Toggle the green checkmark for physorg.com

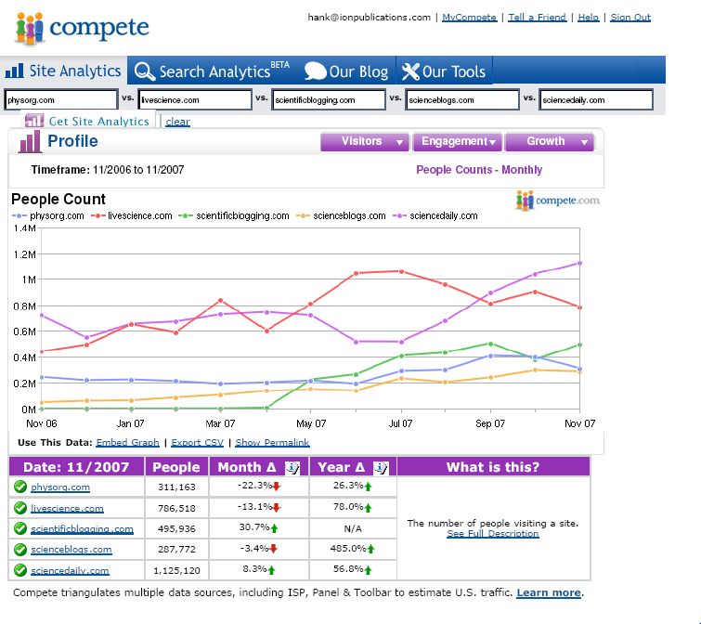pyautogui.click(x=19, y=487)
